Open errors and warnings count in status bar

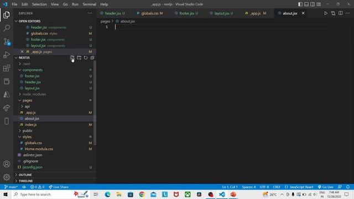[x=38, y=187]
